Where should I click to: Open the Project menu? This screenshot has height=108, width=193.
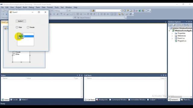(x=18, y=7)
